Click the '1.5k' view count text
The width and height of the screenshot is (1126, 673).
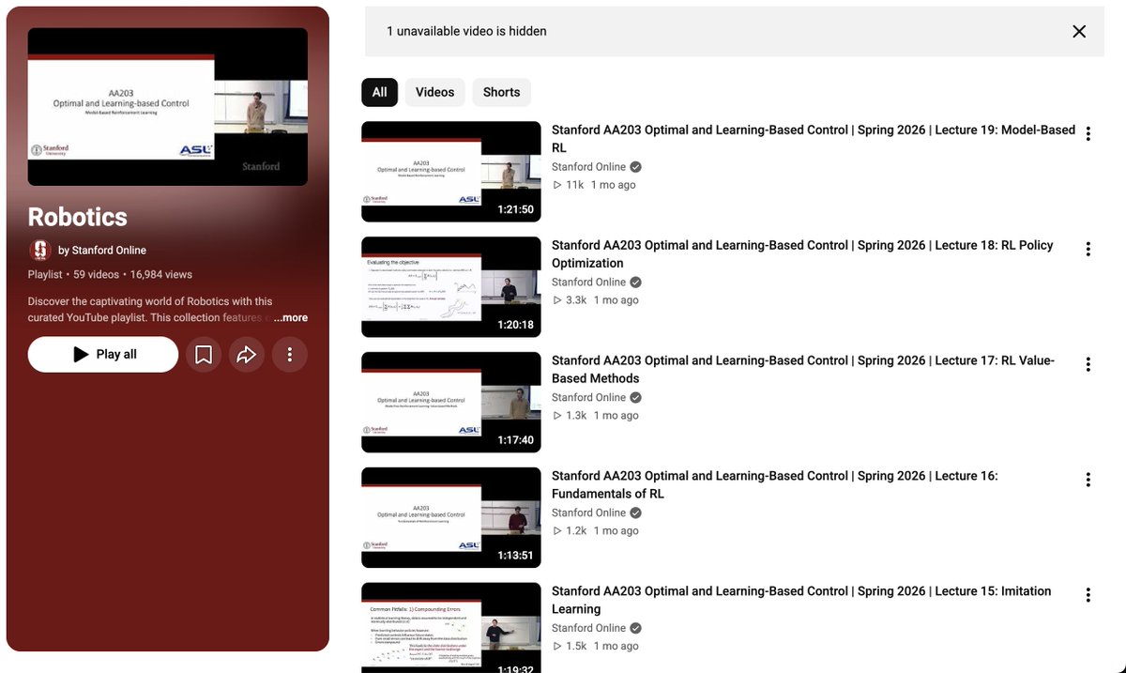(576, 647)
